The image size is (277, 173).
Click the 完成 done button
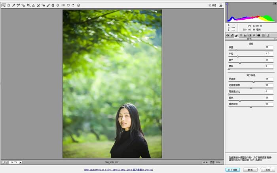click(x=268, y=170)
